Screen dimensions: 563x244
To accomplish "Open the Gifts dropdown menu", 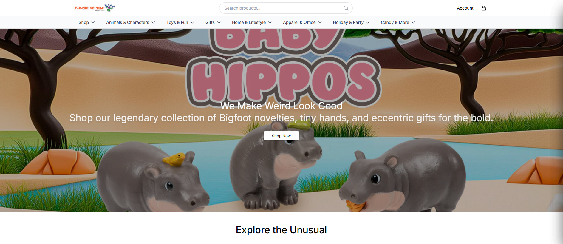I will click(213, 22).
